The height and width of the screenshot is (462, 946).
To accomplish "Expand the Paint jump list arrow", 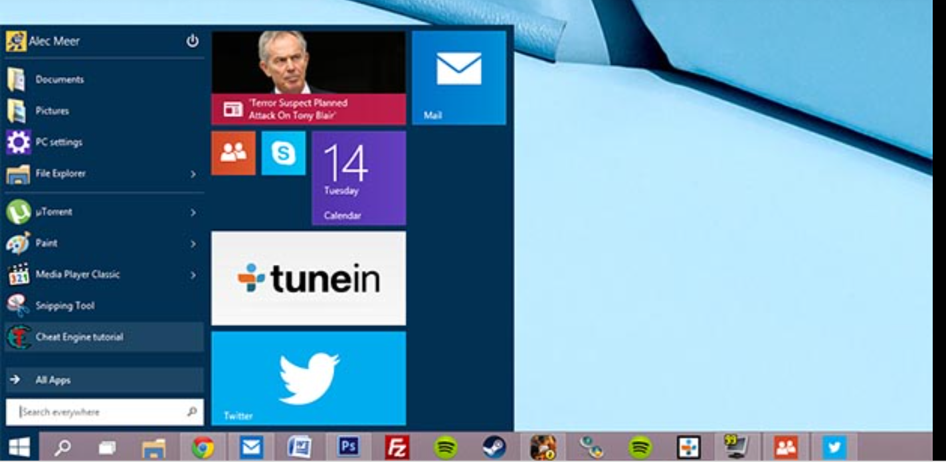I will 193,244.
